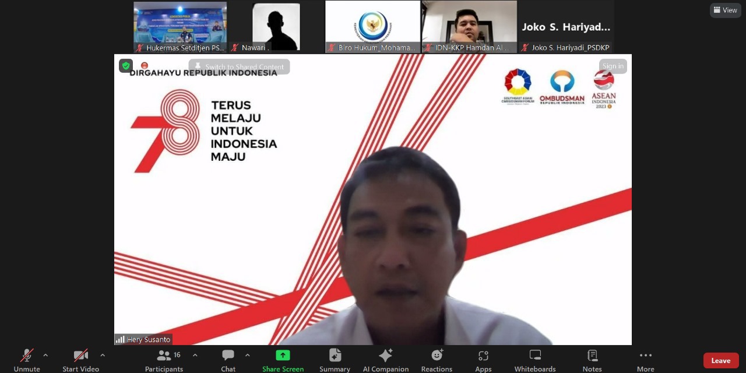Click the green encryption shield icon
Screen dimensions: 746x373
(126, 66)
